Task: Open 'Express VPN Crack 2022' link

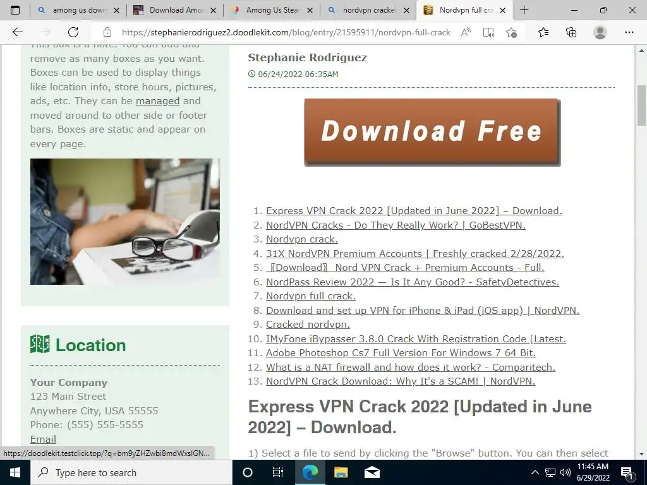Action: [414, 211]
